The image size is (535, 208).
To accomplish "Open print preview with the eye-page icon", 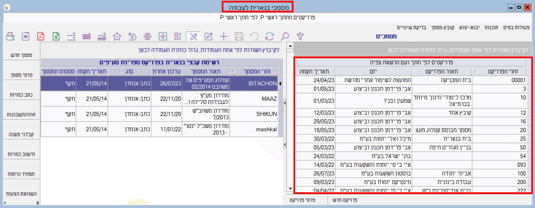I will pos(26,36).
